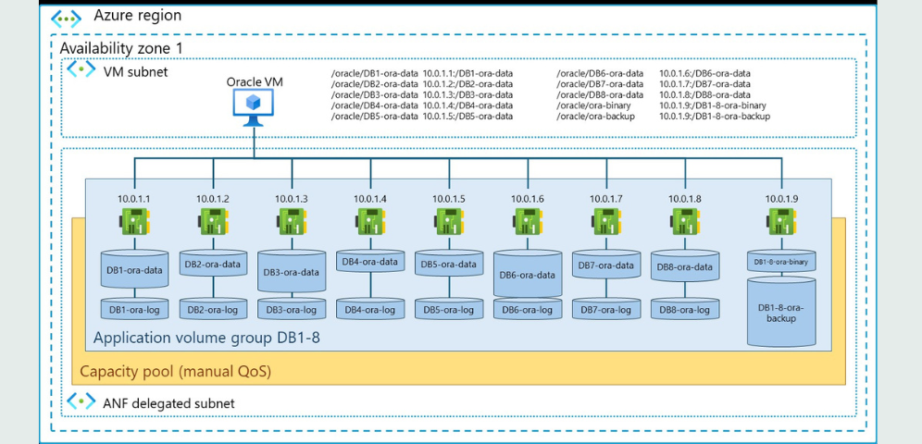Click the VM subnet icon
This screenshot has height=444, width=922.
pos(81,70)
